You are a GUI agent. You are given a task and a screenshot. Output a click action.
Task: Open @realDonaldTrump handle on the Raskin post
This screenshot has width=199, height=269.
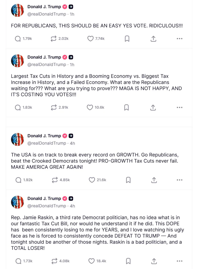(x=47, y=206)
